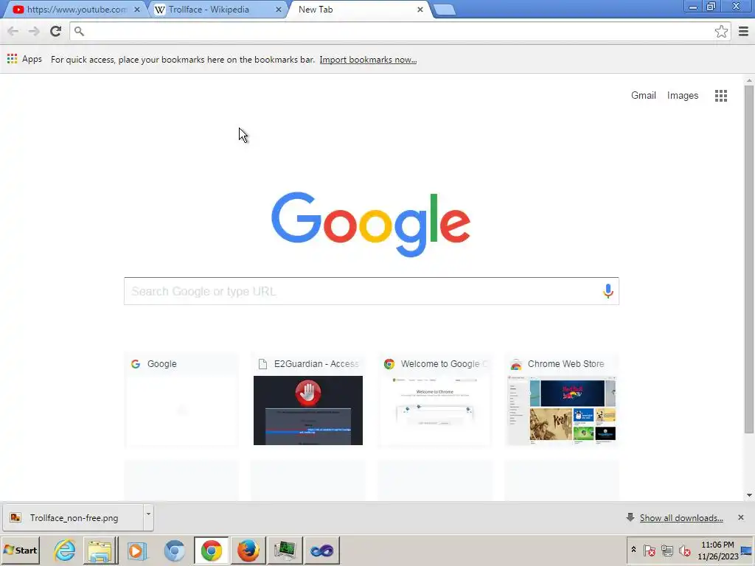
Task: Click the muted volume tray icon
Action: click(x=684, y=550)
